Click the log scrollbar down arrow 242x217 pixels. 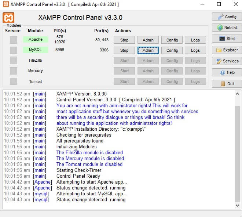coord(237,205)
